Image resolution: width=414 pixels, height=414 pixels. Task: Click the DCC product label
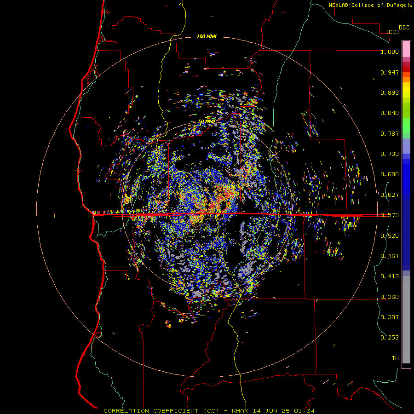click(x=404, y=28)
